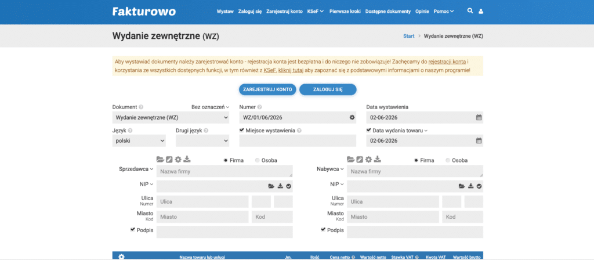Click the folder icon above Sprzedawca

click(x=160, y=160)
